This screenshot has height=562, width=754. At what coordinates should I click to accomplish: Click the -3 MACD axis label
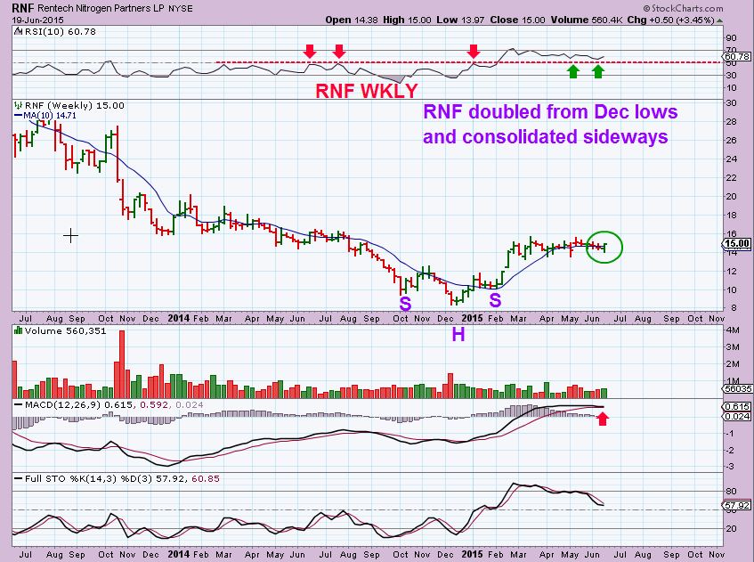[x=731, y=467]
